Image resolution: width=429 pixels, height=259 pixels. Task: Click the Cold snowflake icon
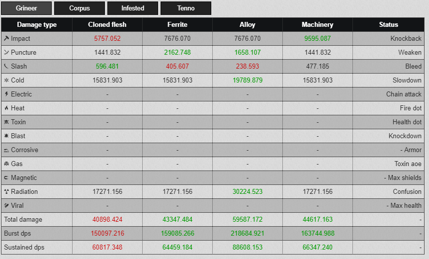tap(6, 80)
